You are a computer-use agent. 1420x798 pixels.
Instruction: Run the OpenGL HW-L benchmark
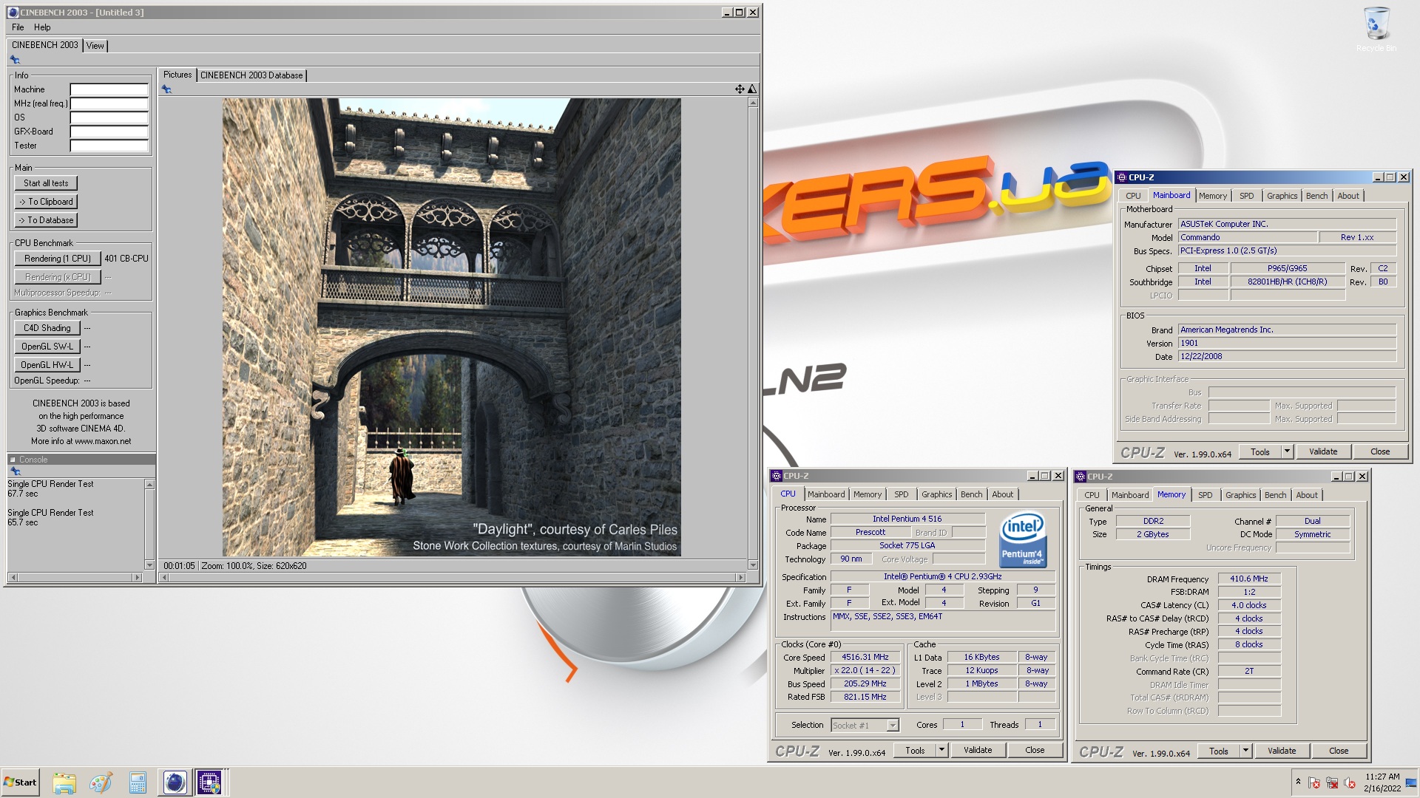tap(47, 365)
